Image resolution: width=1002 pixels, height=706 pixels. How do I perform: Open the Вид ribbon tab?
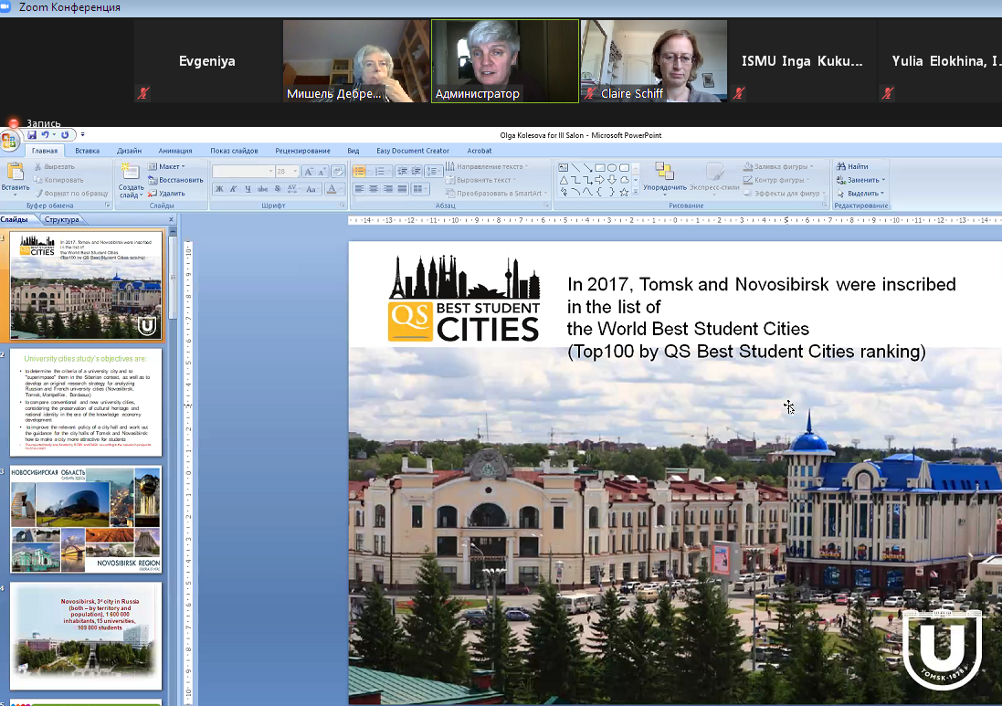[x=353, y=151]
